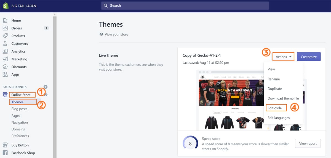The width and height of the screenshot is (331, 158).
Task: Open Products page
Action: pyautogui.click(x=18, y=36)
